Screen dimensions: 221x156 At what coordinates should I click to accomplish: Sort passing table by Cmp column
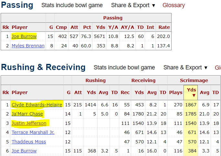pos(61,27)
